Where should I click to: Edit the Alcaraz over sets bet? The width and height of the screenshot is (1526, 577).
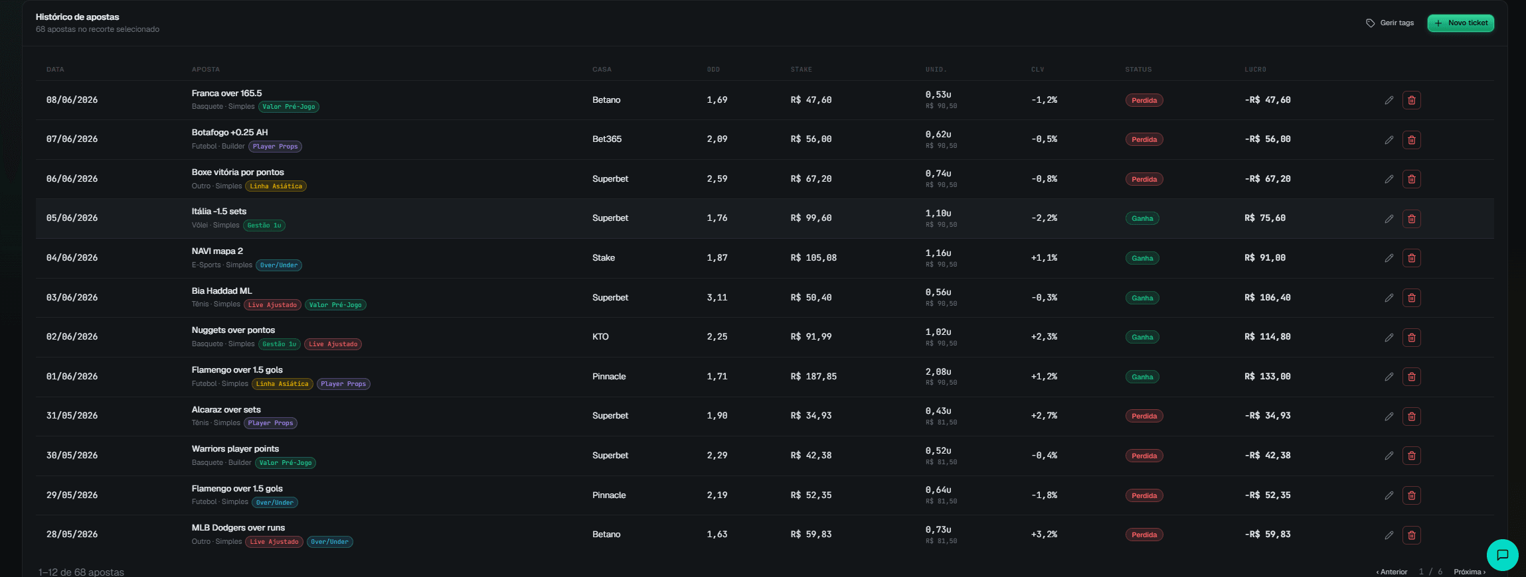1389,417
